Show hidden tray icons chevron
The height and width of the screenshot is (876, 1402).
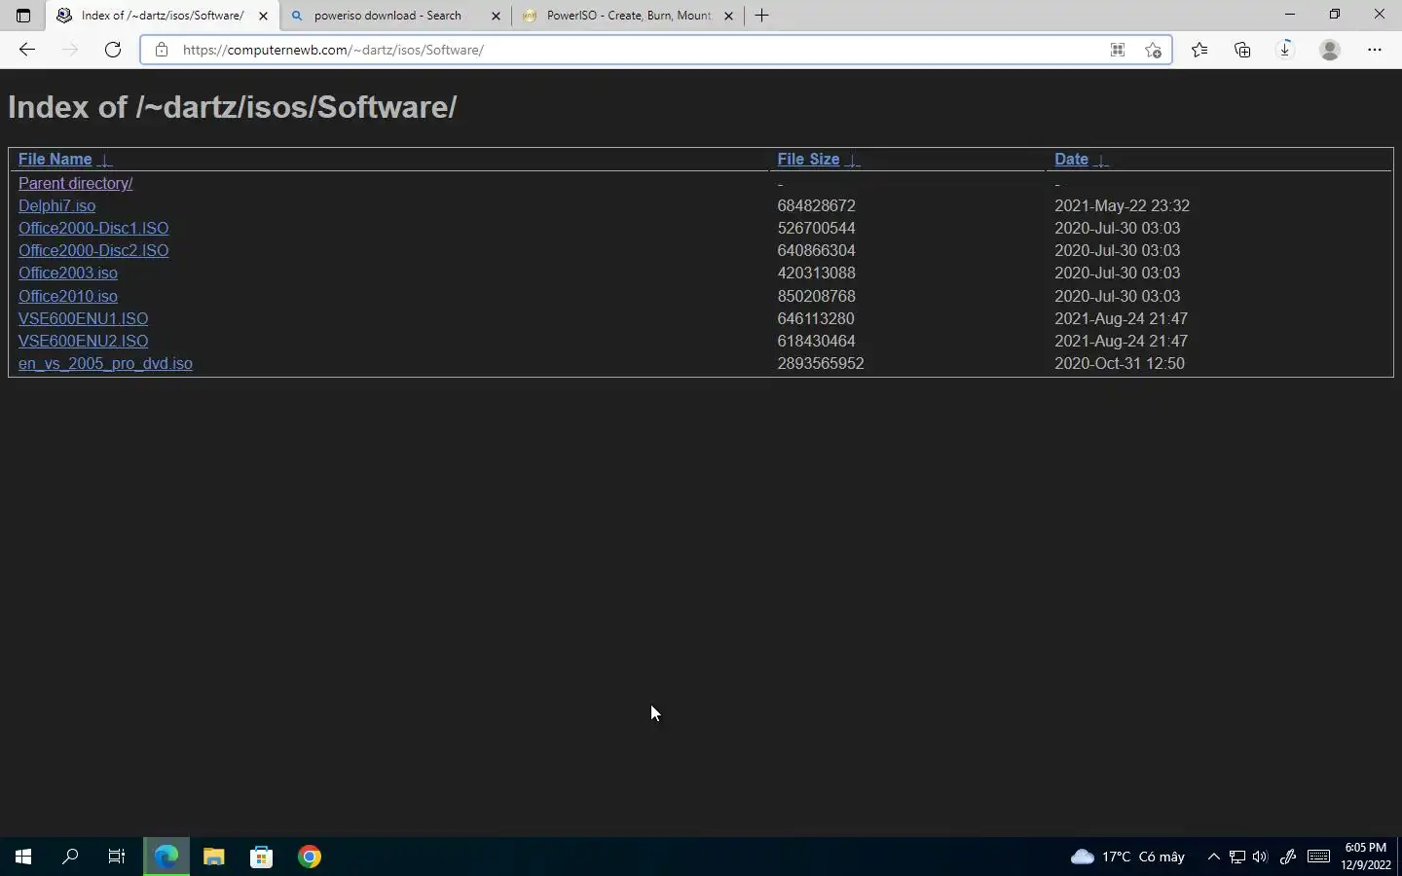1213,857
